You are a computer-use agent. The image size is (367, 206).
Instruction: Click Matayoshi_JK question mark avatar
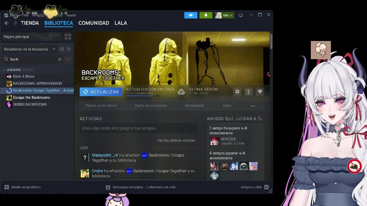[x=85, y=158]
